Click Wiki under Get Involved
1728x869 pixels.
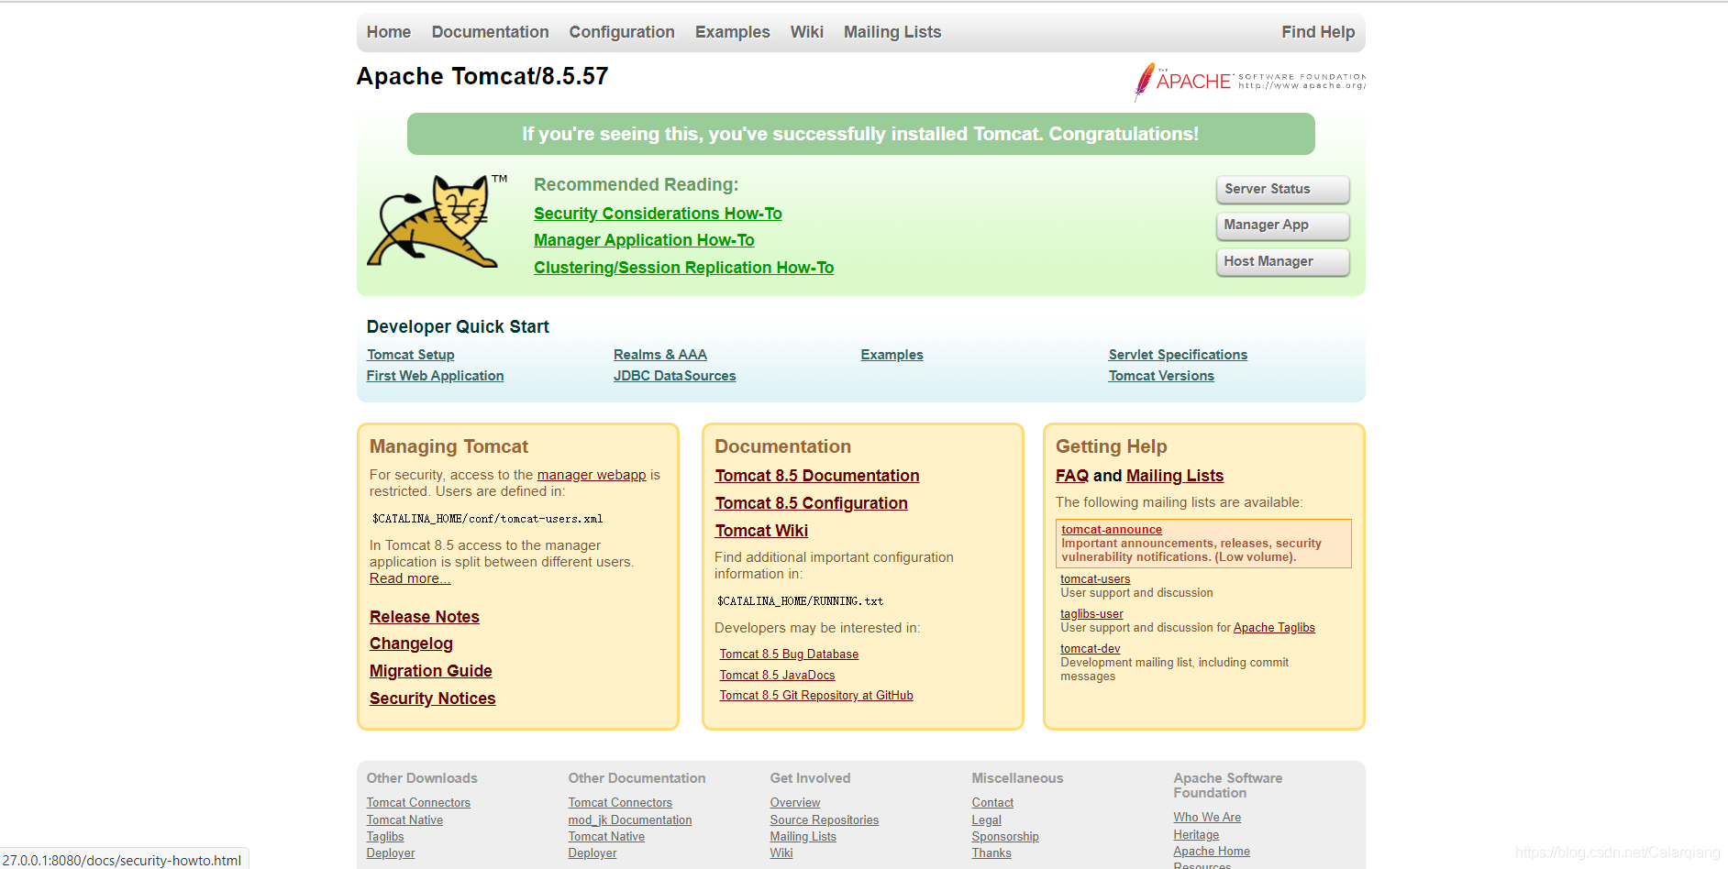click(x=781, y=853)
